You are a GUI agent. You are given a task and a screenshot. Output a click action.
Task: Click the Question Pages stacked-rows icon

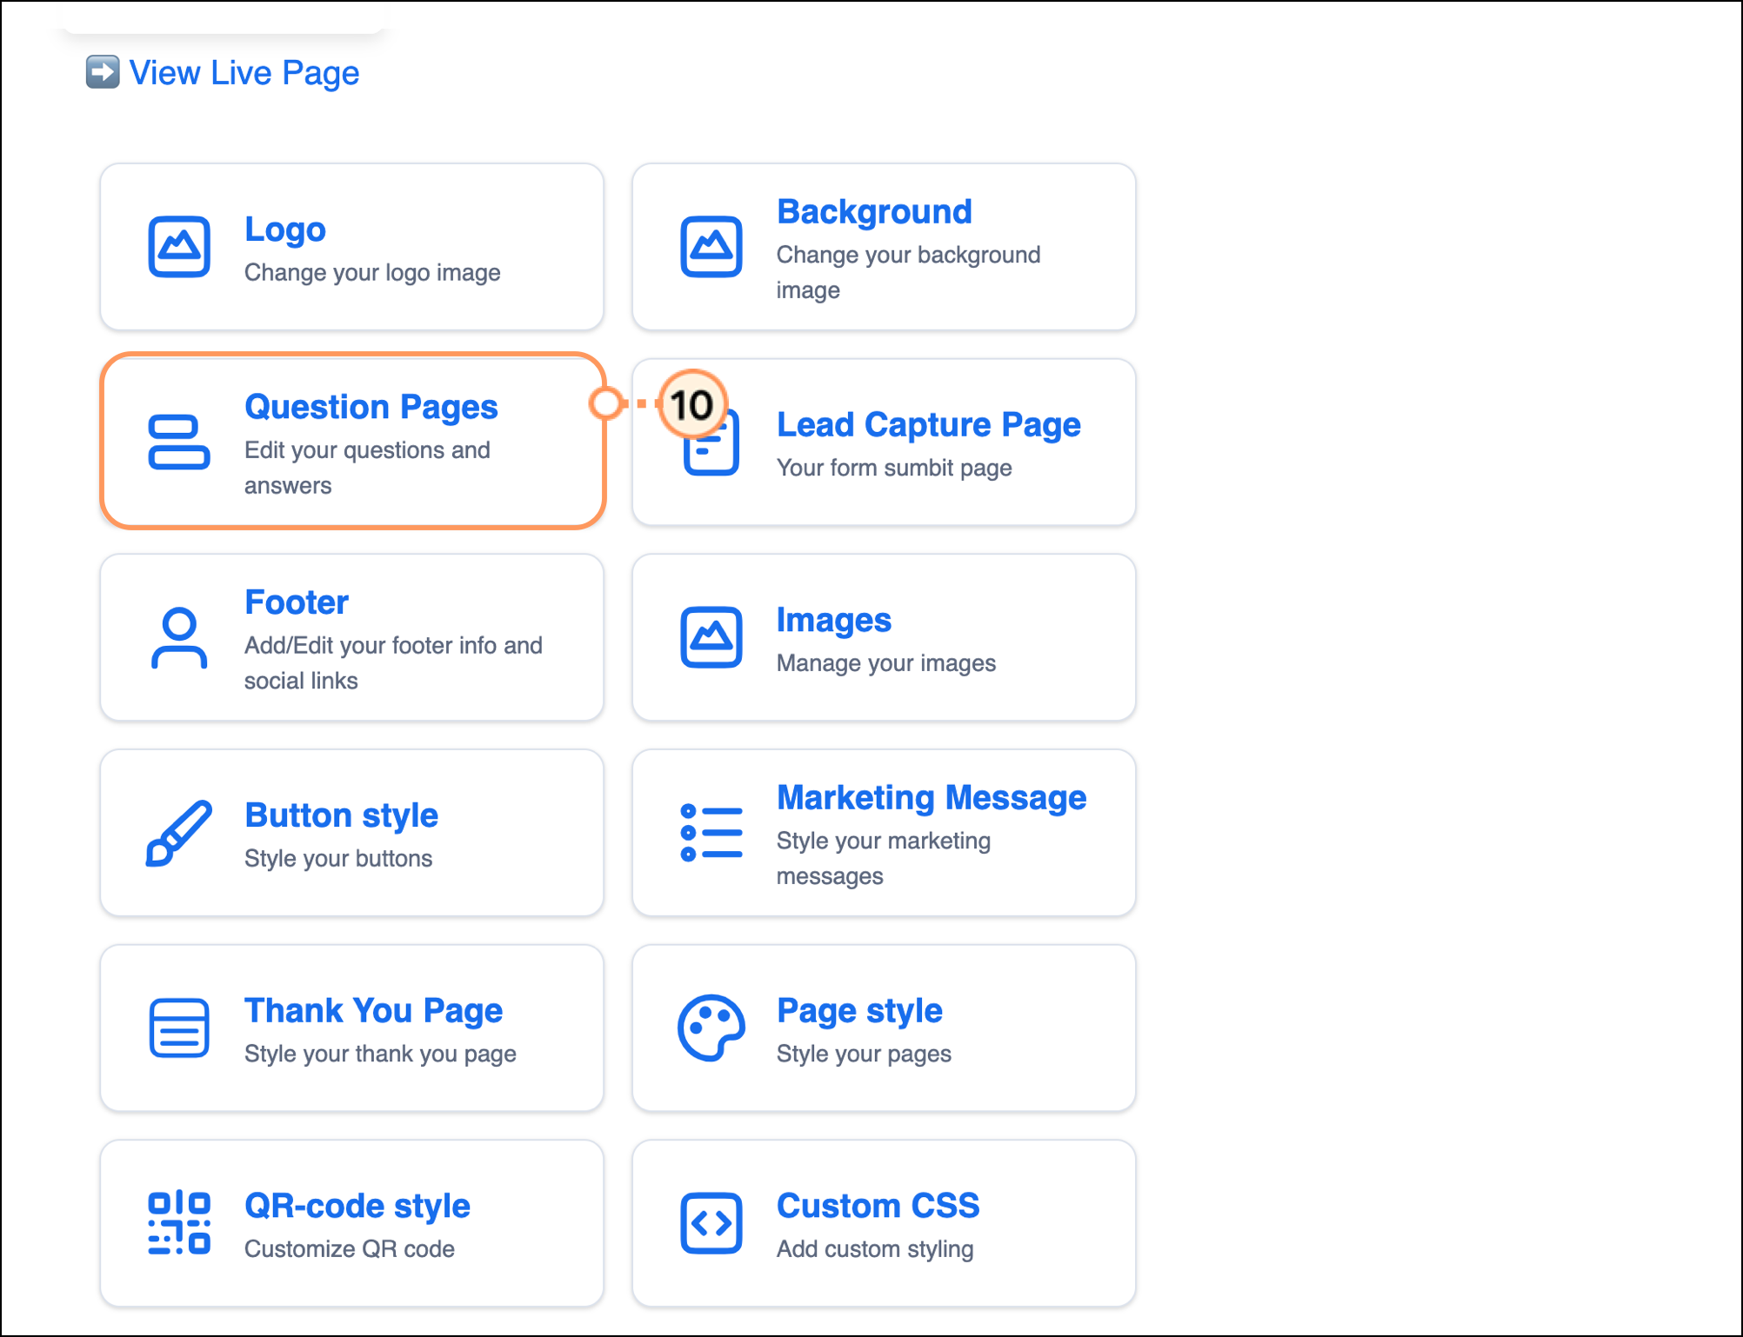click(x=179, y=442)
